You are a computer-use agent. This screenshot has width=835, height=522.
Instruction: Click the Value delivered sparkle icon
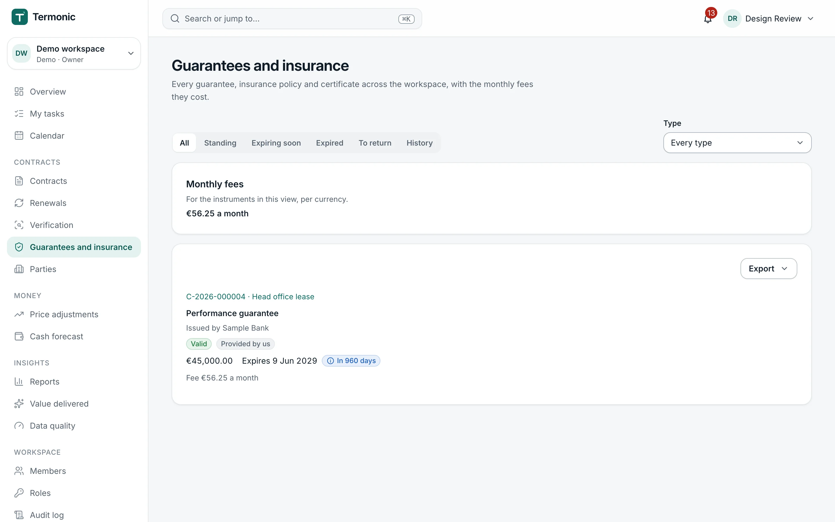coord(19,404)
